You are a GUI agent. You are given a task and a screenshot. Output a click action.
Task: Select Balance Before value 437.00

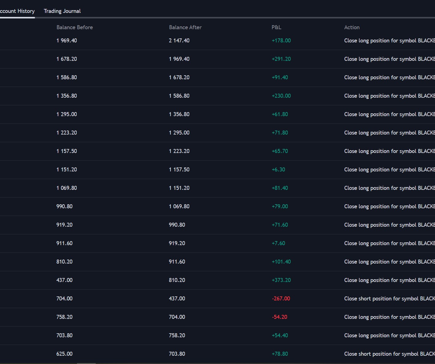64,280
